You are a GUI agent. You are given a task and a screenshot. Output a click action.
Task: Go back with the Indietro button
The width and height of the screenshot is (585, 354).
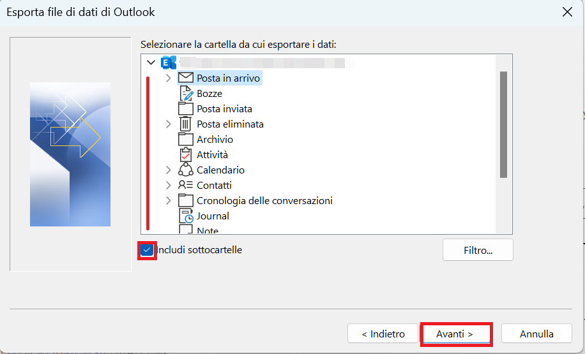(x=383, y=334)
